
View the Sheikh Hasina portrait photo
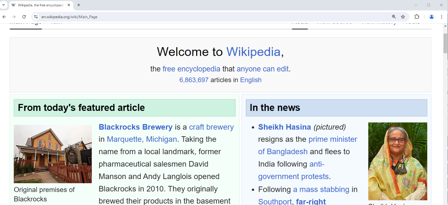coord(398,161)
